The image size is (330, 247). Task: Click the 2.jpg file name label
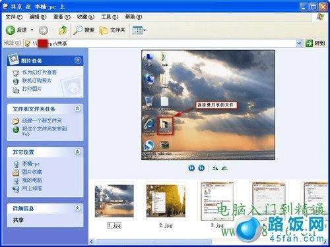tap(166, 225)
